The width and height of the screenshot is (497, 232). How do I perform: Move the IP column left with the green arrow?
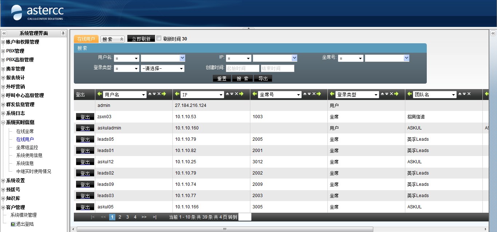click(177, 94)
